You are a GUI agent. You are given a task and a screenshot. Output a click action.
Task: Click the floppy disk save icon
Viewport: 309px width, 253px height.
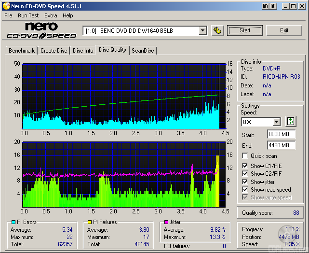[x=274, y=6]
